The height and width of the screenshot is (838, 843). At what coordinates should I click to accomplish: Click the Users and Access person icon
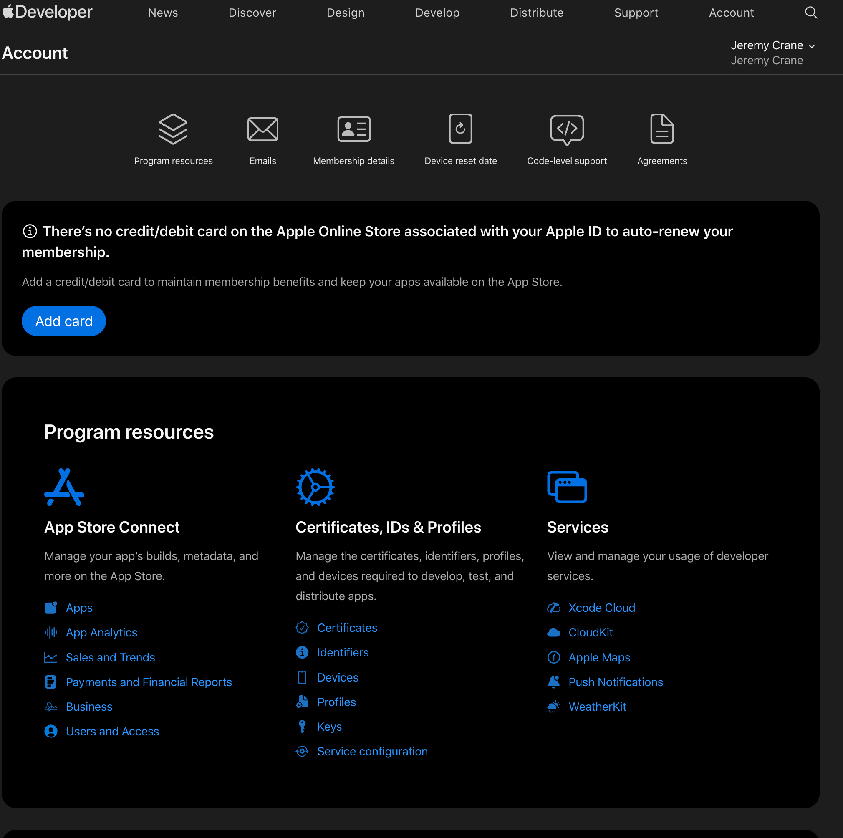(51, 731)
